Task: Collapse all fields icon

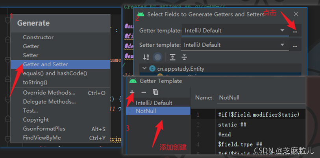Action: pyautogui.click(x=184, y=57)
